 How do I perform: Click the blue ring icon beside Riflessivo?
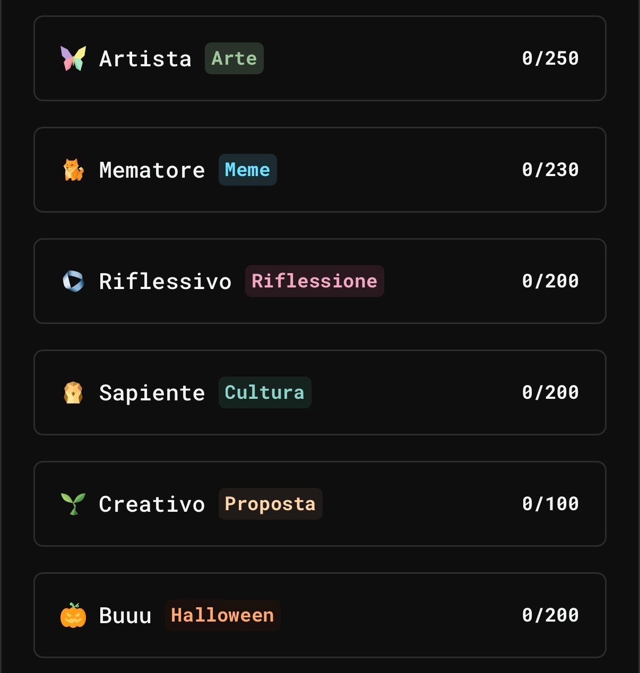tap(73, 281)
